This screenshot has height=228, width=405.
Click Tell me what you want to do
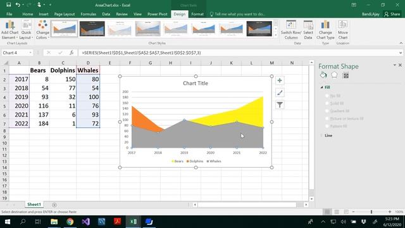237,14
